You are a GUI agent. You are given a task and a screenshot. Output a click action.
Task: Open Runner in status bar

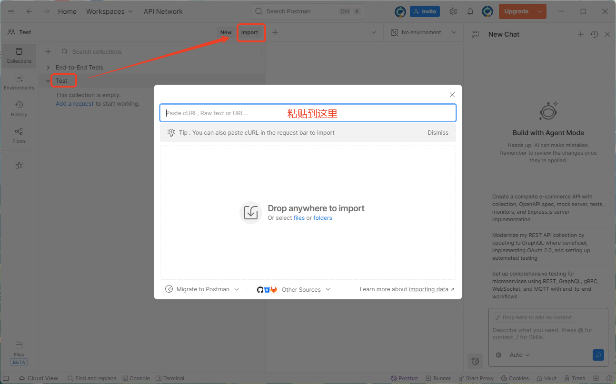tap(438, 378)
